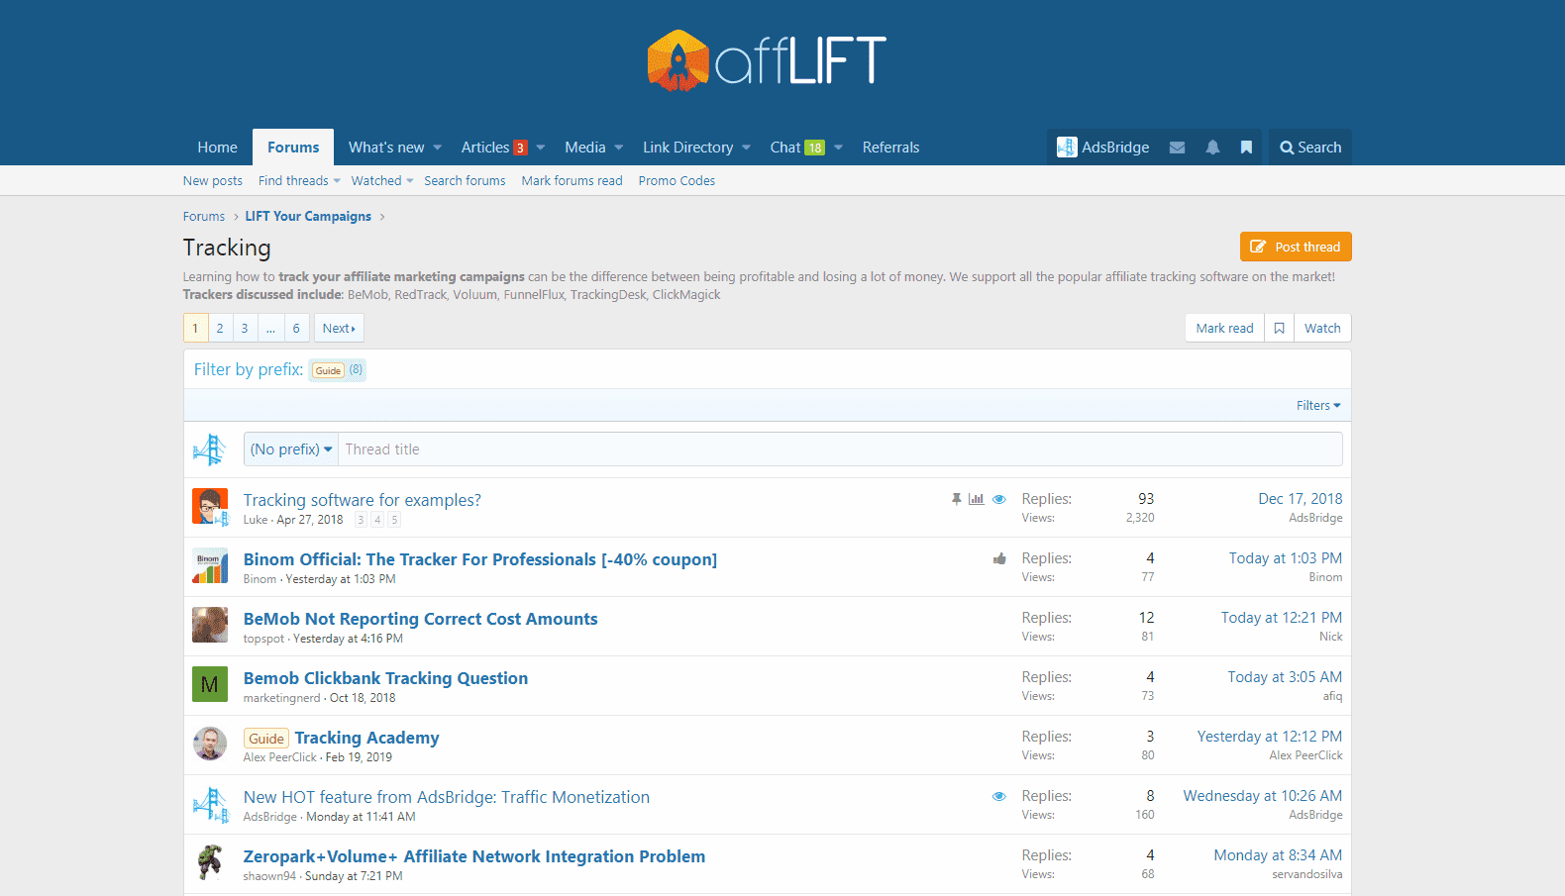
Task: Open Binom Official Tracker thread
Action: pyautogui.click(x=480, y=559)
